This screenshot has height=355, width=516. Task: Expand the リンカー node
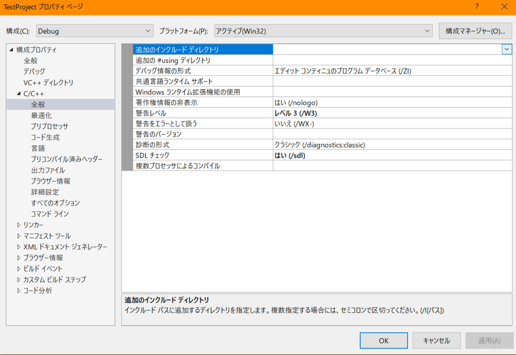coord(19,225)
